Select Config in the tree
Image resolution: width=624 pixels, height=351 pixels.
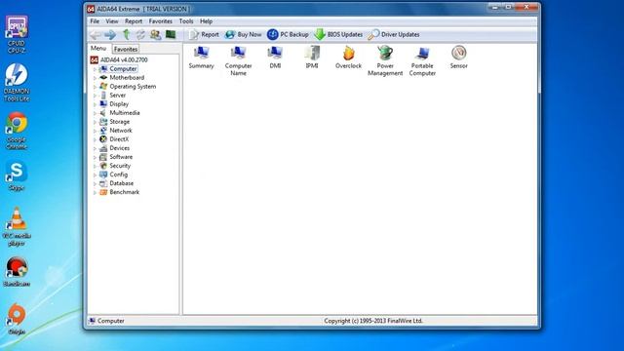coord(119,175)
